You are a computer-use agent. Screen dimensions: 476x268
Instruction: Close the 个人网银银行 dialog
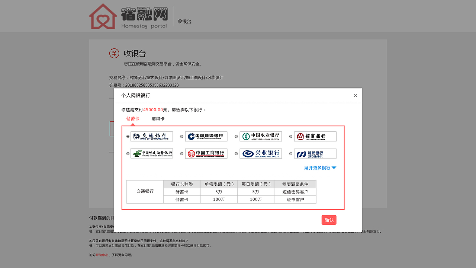click(355, 95)
